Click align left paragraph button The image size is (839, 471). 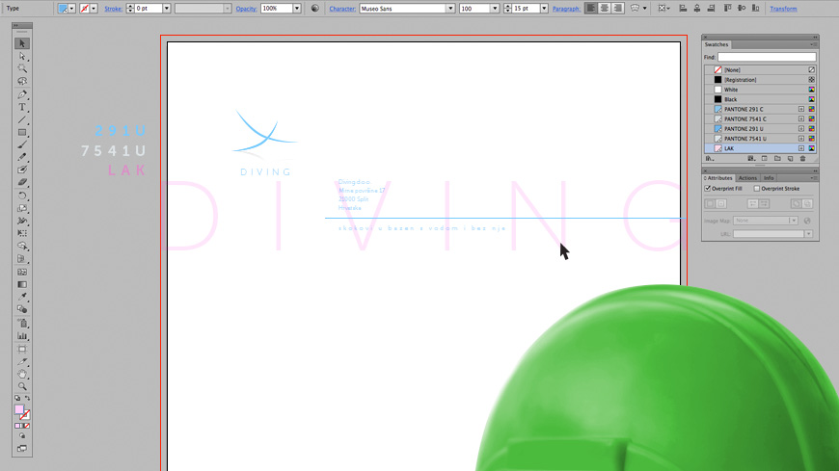(x=591, y=8)
